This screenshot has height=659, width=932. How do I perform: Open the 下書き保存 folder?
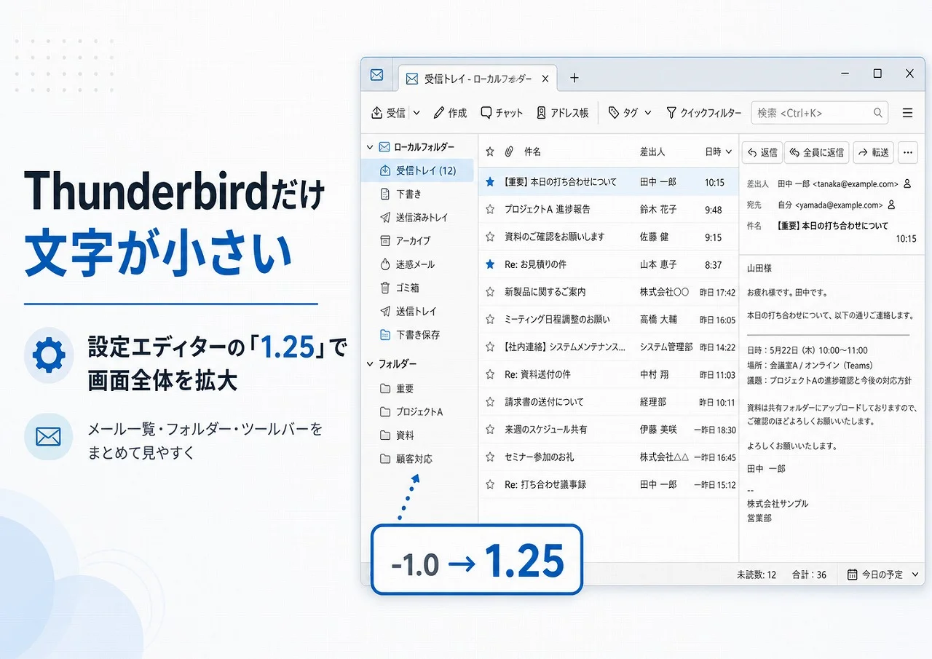point(410,335)
